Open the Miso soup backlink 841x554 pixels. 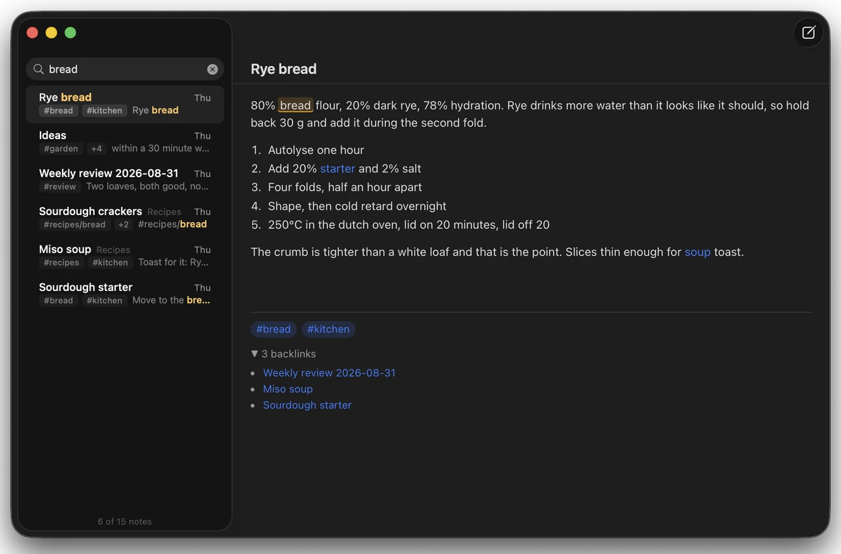click(x=288, y=389)
